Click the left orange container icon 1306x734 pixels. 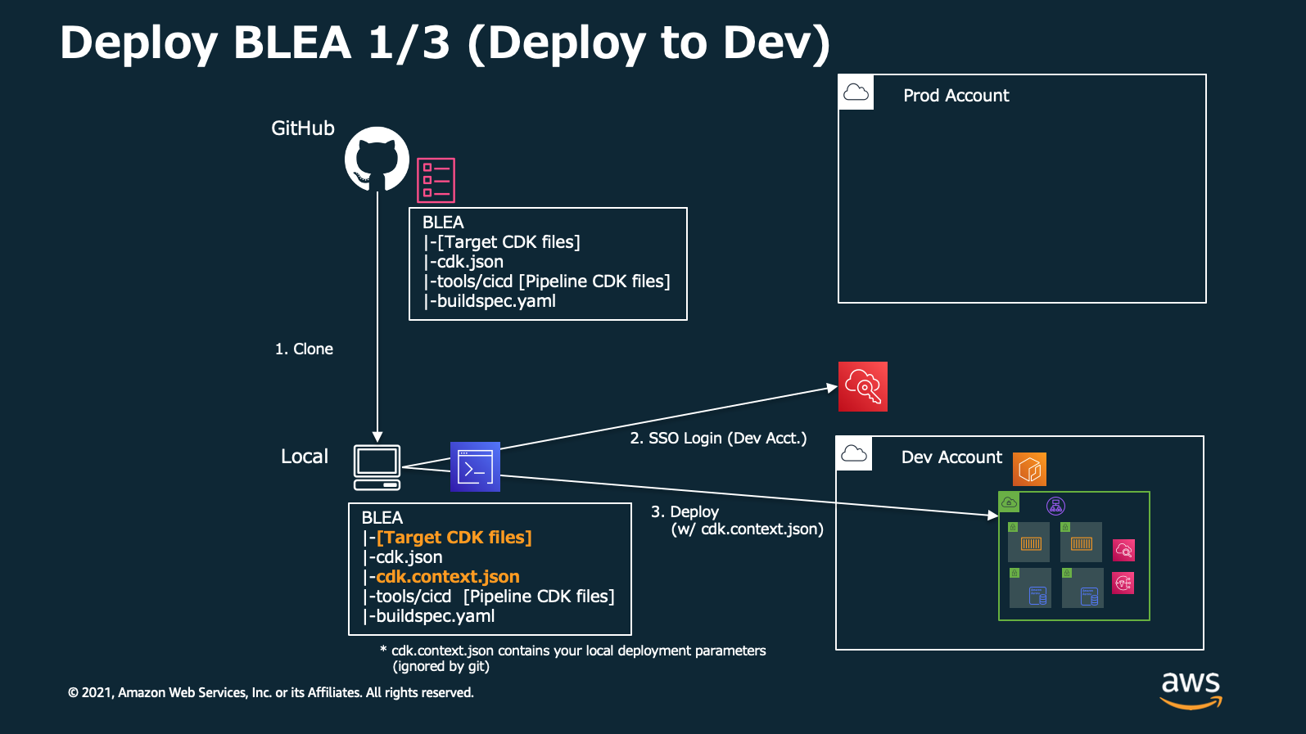tap(1031, 543)
